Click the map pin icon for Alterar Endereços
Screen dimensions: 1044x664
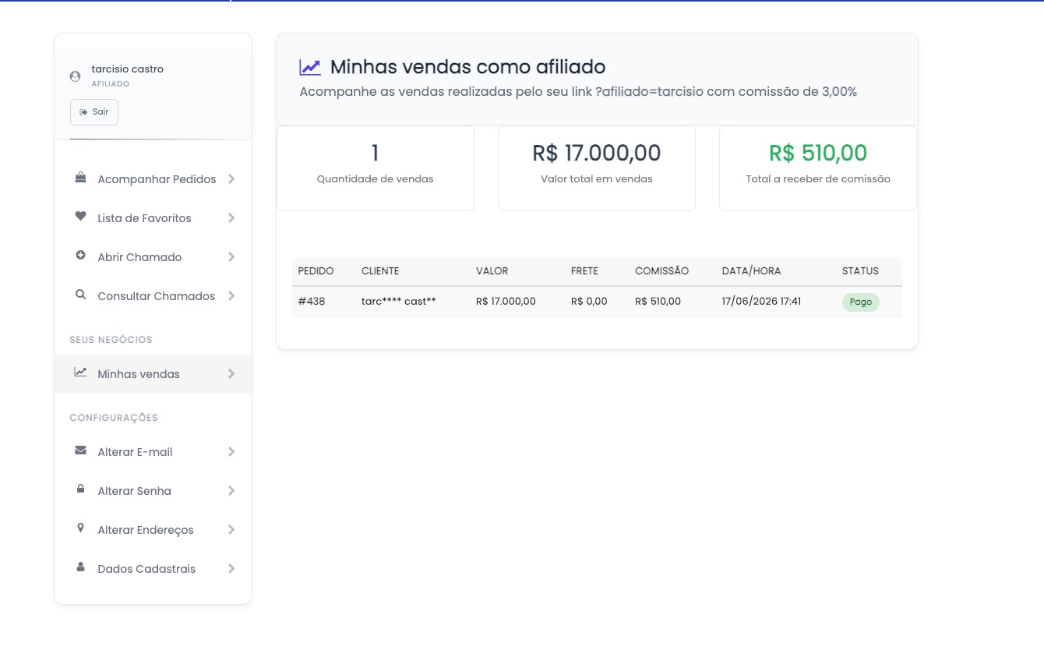coord(80,528)
